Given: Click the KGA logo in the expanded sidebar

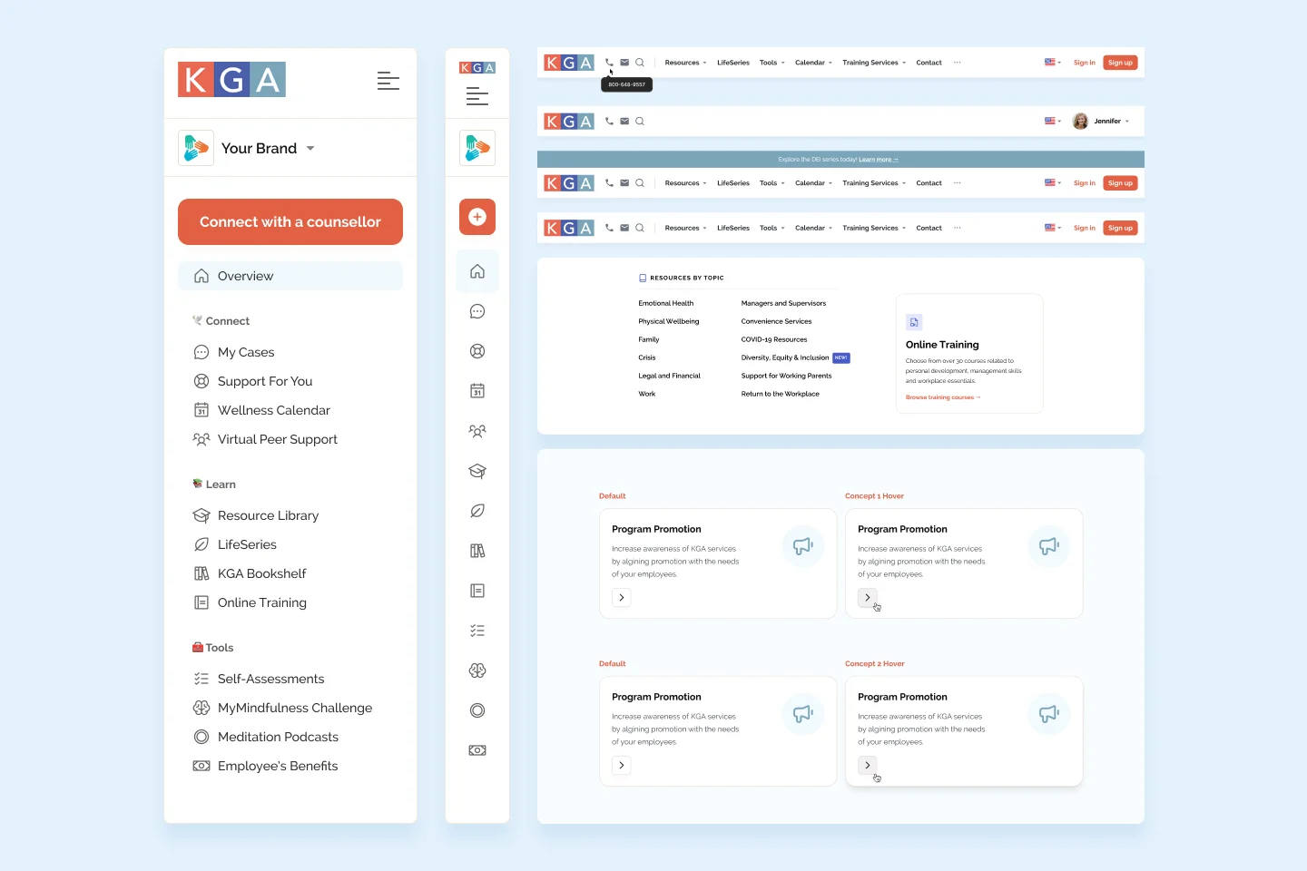Looking at the screenshot, I should [x=231, y=80].
